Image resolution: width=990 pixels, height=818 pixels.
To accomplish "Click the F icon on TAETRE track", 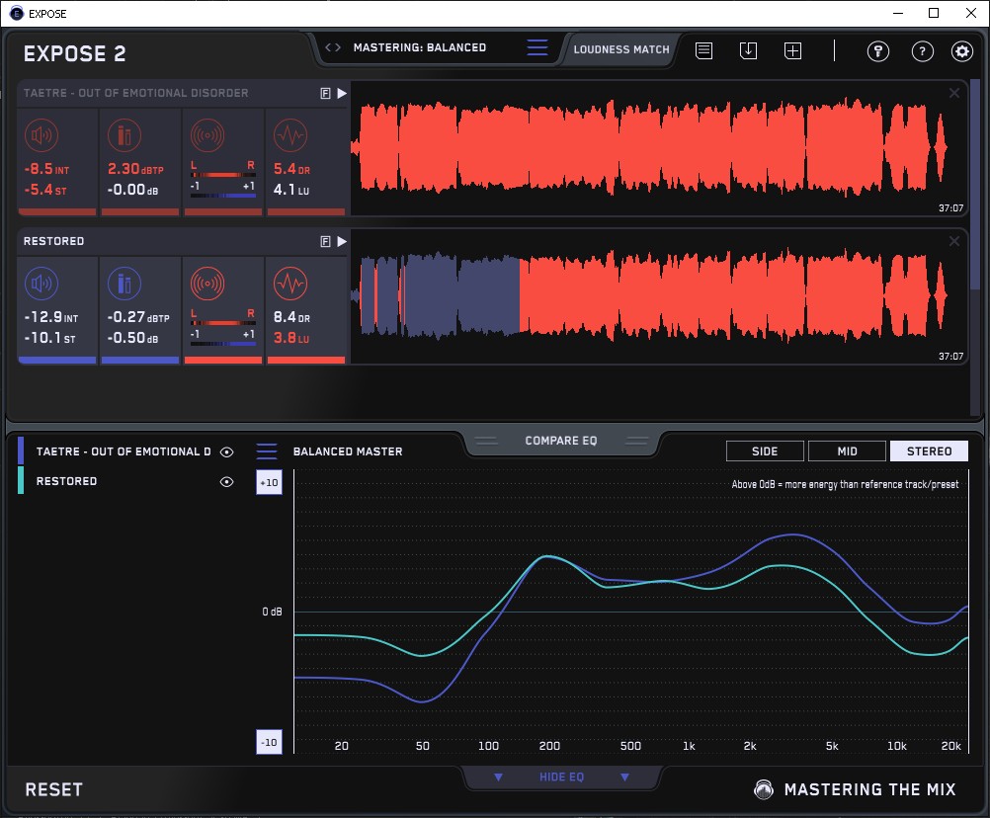I will 326,94.
